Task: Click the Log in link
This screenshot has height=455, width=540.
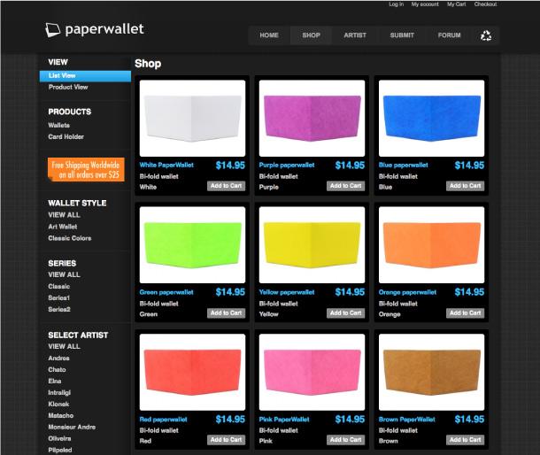Action: click(396, 4)
